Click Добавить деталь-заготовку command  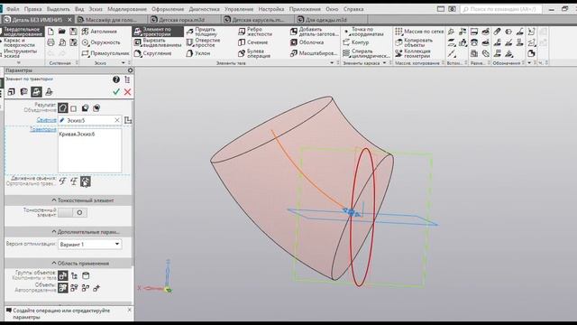[315, 32]
